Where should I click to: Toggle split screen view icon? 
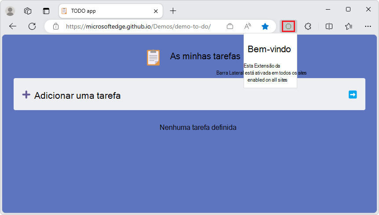329,26
